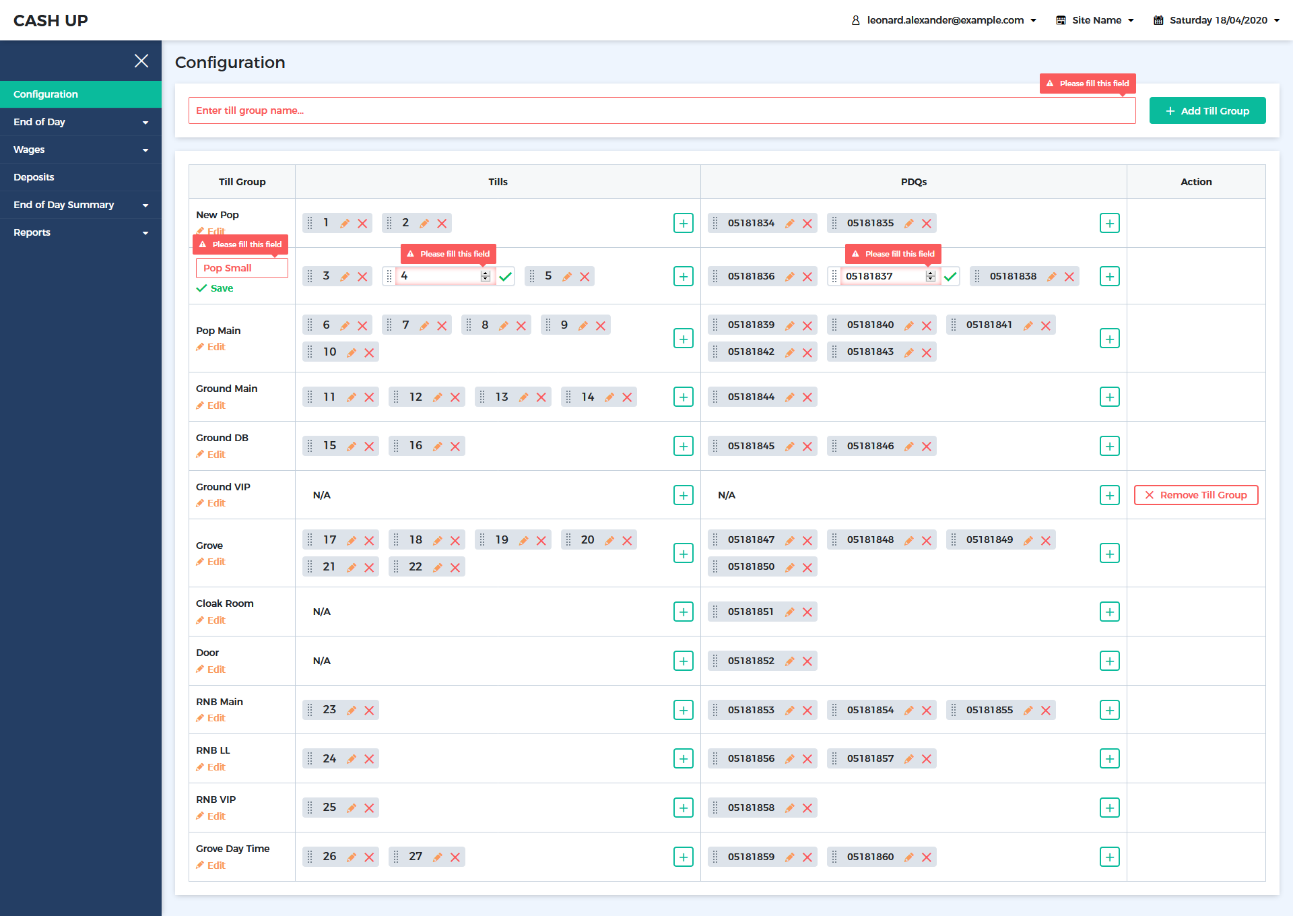Screen dimensions: 1293x916
Task: Focus the Enter till group name field
Action: pos(661,110)
